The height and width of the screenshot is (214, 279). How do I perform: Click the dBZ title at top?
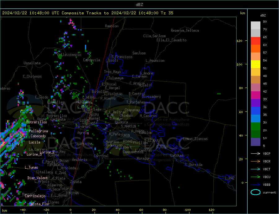click(139, 5)
